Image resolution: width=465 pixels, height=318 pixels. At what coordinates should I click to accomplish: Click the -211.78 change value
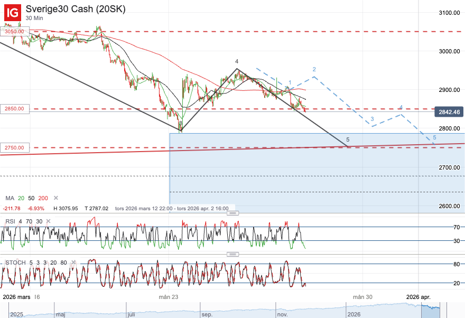click(12, 208)
